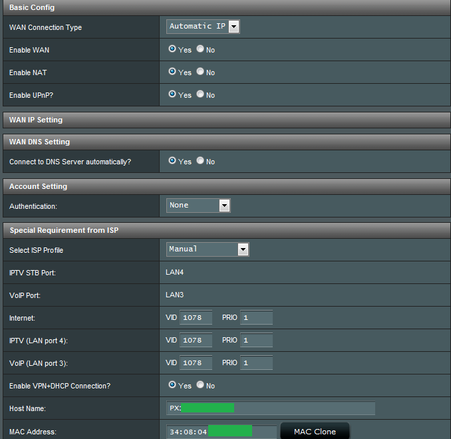Select Yes for Enable WAN

click(172, 49)
